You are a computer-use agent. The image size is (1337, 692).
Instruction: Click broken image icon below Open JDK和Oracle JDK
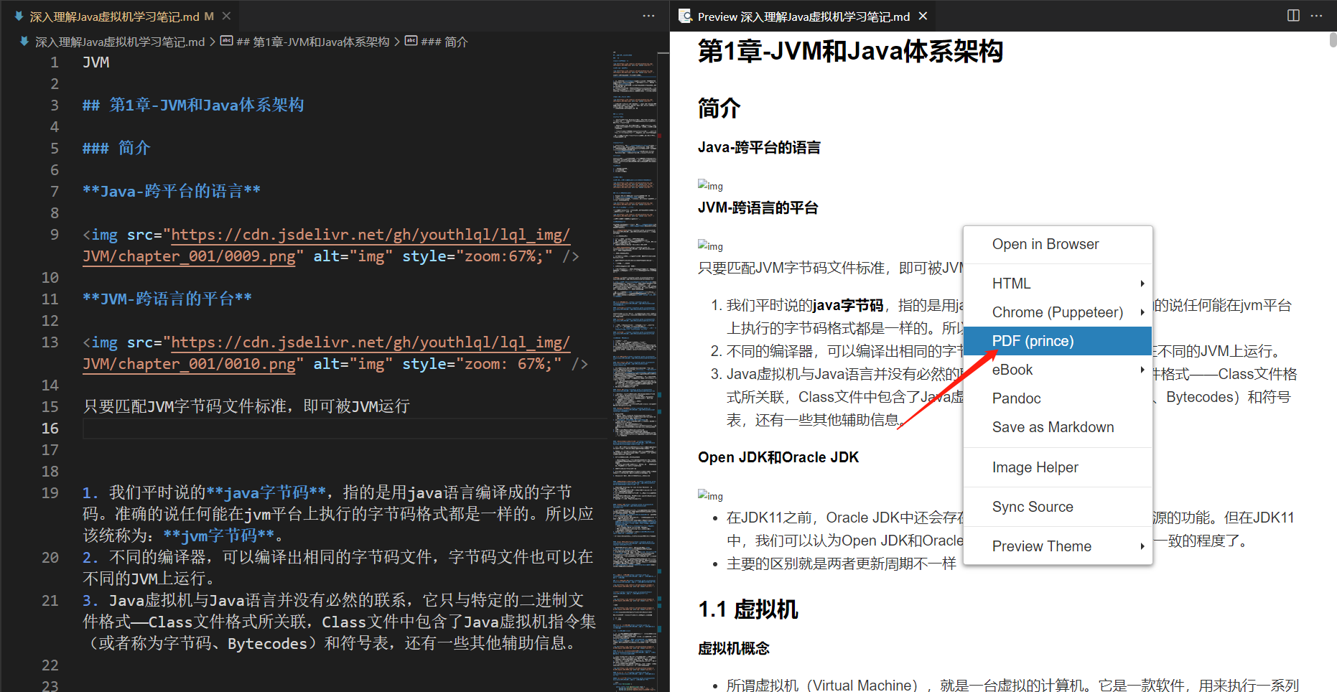(x=709, y=495)
